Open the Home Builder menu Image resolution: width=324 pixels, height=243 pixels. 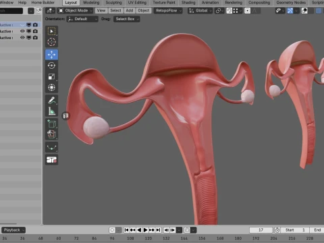click(43, 3)
